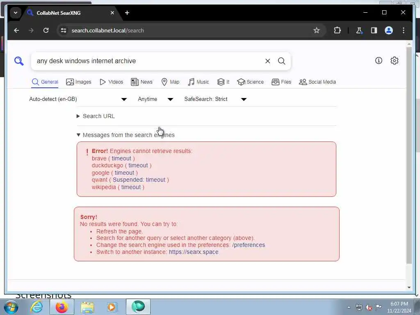Open Windows Explorer folder in taskbar

point(87,307)
